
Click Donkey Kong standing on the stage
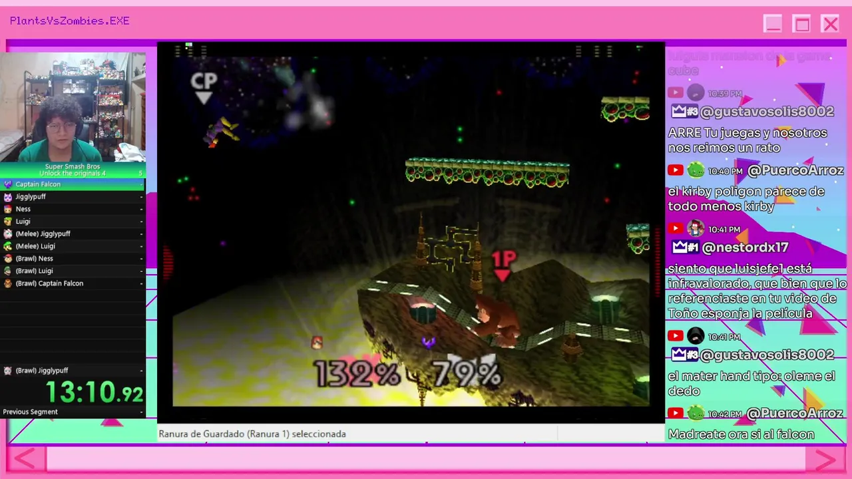(x=495, y=321)
